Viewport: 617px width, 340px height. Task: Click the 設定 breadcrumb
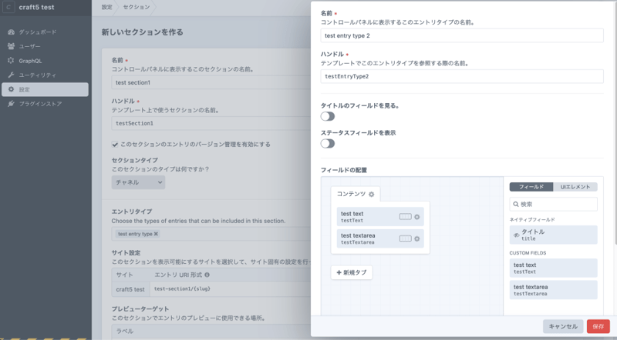pos(106,7)
